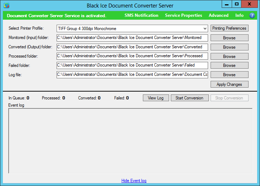Browse for the Monitored input folder
Image resolution: width=260 pixels, height=186 pixels.
pyautogui.click(x=229, y=38)
